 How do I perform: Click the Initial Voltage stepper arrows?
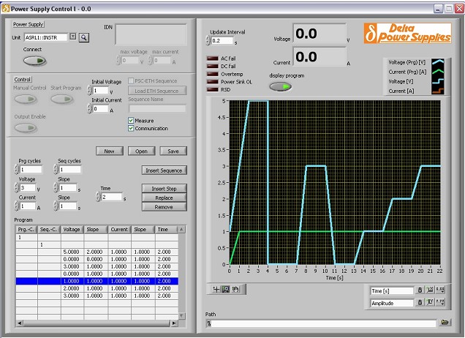pos(90,91)
